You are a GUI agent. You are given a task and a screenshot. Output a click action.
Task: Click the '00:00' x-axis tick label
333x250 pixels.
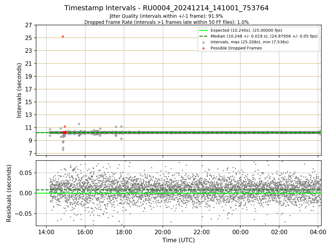click(x=240, y=232)
